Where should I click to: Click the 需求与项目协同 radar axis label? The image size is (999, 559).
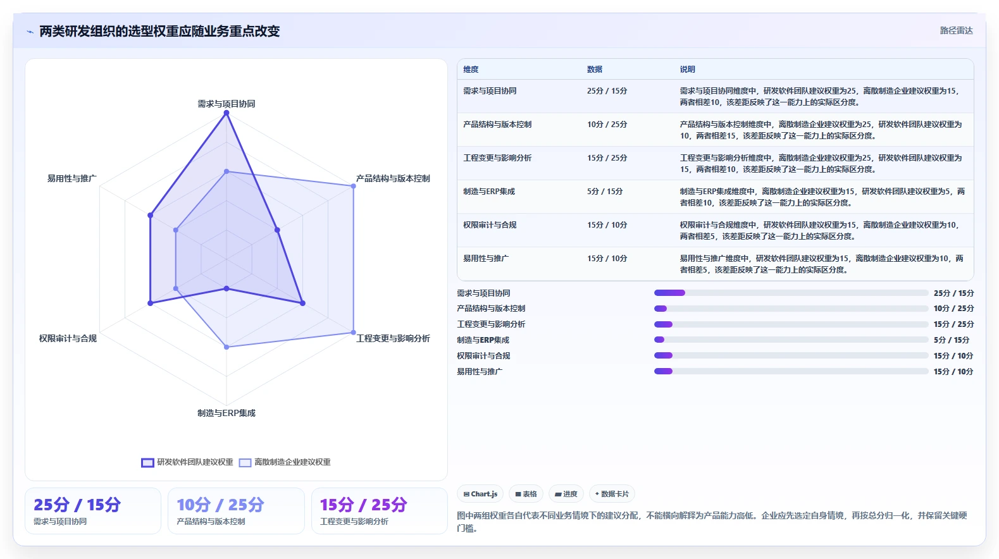pyautogui.click(x=226, y=104)
